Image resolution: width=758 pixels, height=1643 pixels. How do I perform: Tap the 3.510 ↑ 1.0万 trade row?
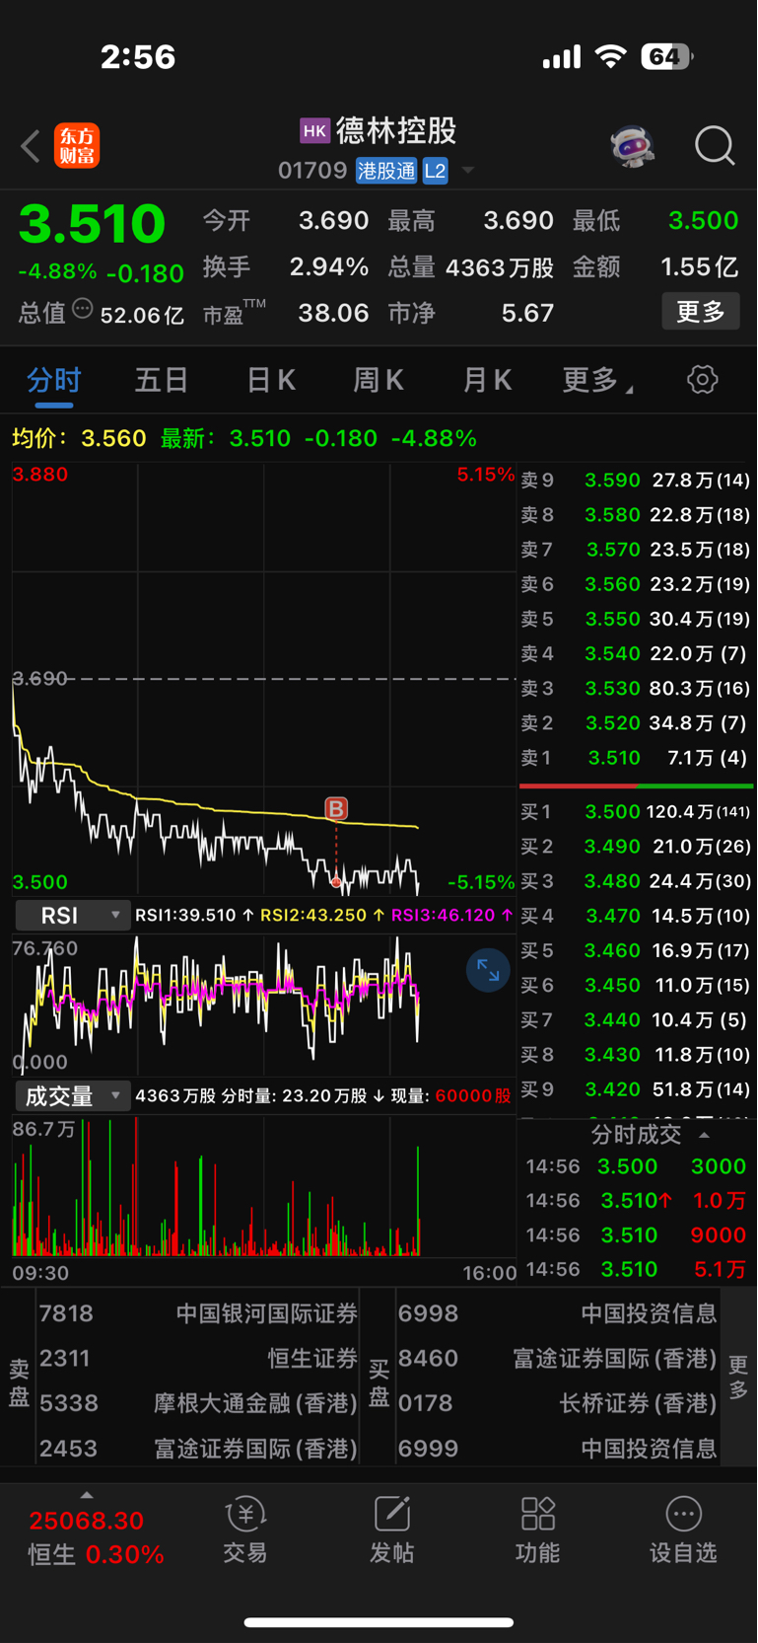pyautogui.click(x=636, y=1201)
